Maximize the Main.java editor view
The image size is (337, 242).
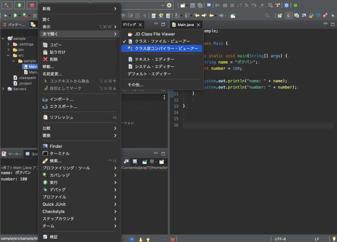pos(333,24)
